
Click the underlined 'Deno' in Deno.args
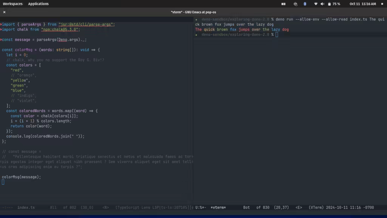pos(63,39)
